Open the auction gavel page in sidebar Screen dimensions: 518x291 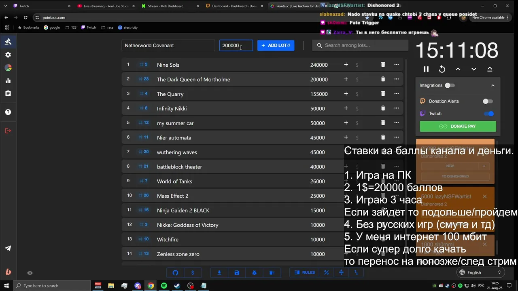(8, 42)
